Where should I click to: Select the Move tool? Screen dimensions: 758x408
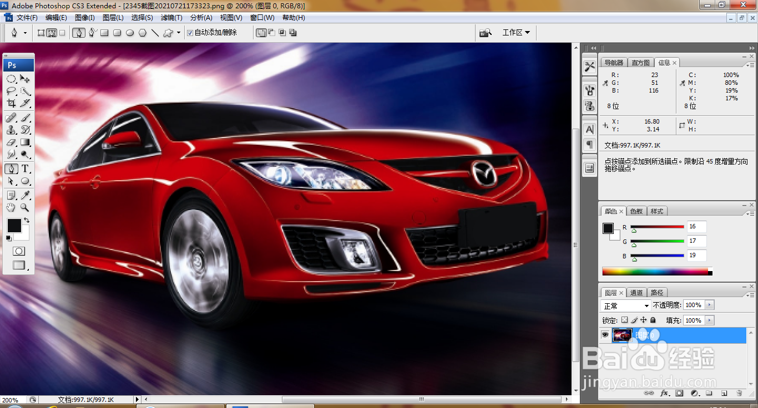(25, 79)
